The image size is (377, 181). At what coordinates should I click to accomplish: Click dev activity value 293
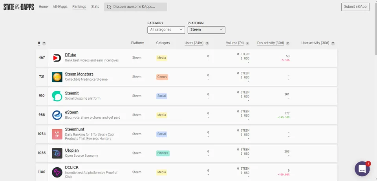(287, 152)
